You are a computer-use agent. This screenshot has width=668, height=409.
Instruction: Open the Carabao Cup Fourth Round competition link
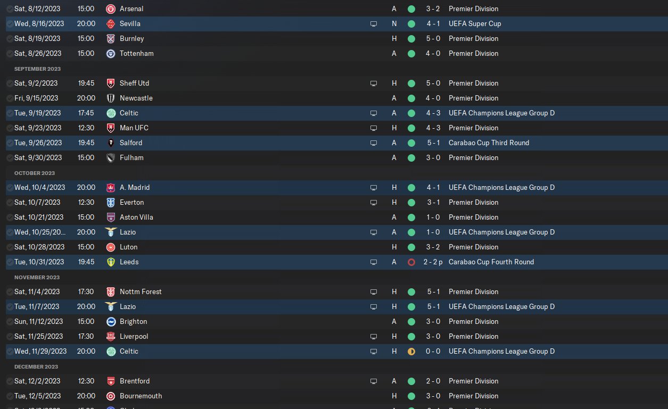[x=491, y=262]
